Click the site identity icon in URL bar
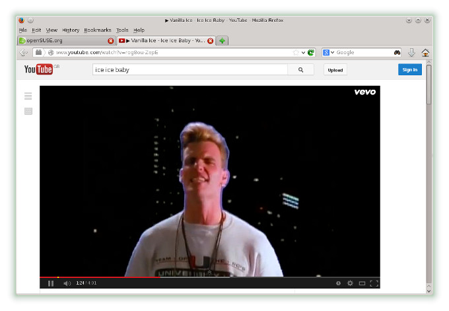The height and width of the screenshot is (311, 449). tap(51, 52)
